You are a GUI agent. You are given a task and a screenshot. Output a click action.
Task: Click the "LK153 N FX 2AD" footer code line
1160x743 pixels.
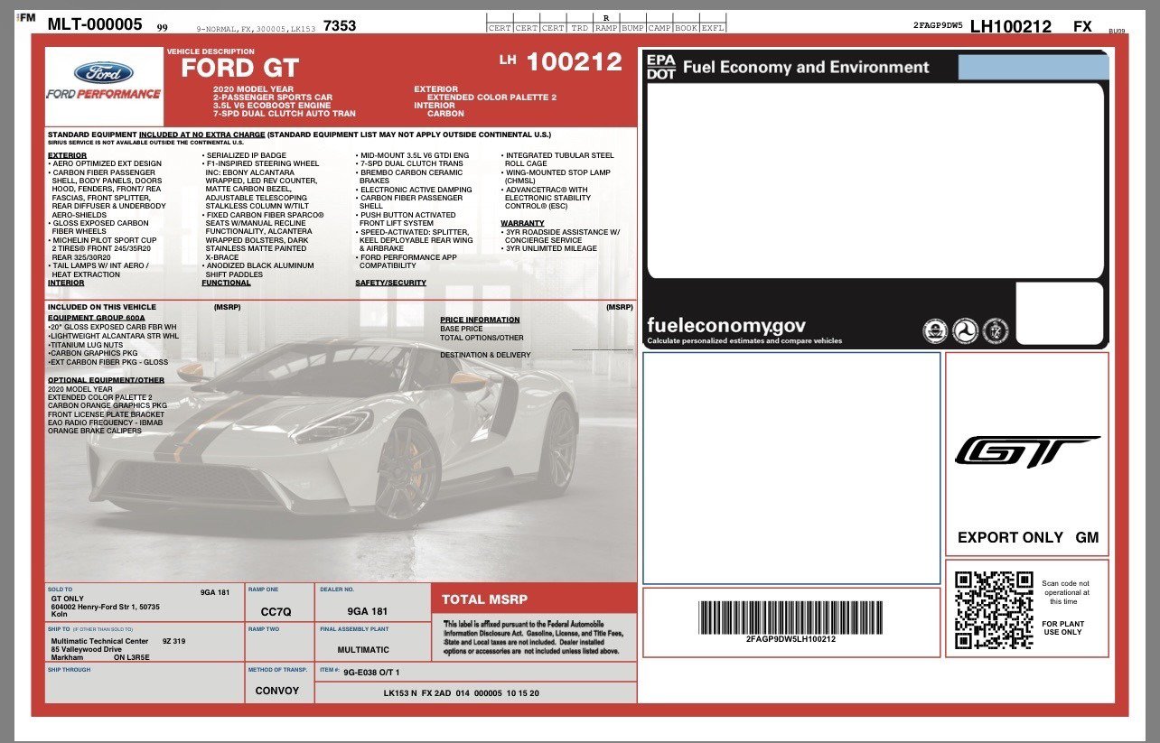pyautogui.click(x=462, y=693)
